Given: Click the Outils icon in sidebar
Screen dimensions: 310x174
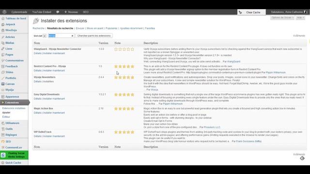Looking at the screenshot, I should tap(3, 129).
